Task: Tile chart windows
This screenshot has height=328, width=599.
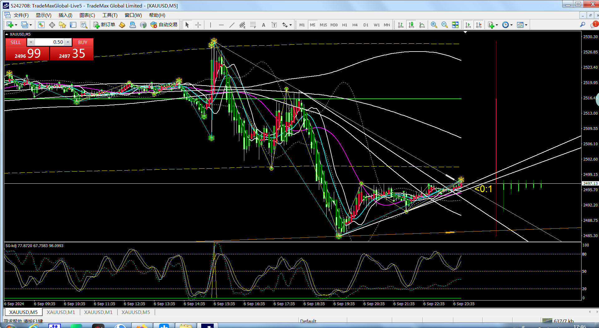Action: point(455,25)
